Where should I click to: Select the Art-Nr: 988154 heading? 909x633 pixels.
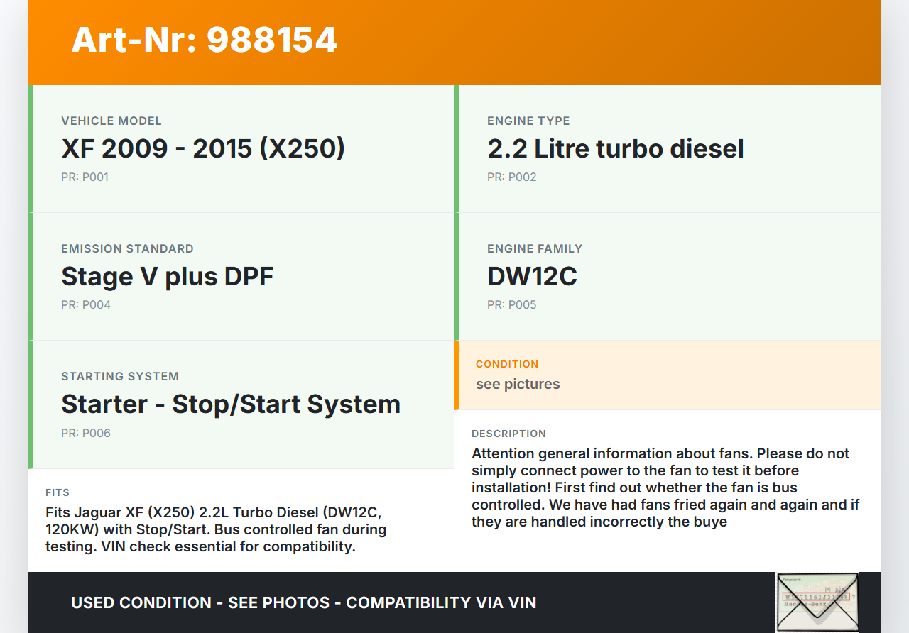click(204, 40)
